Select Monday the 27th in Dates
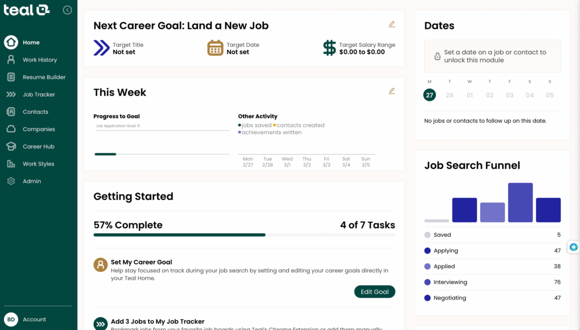 [x=429, y=95]
